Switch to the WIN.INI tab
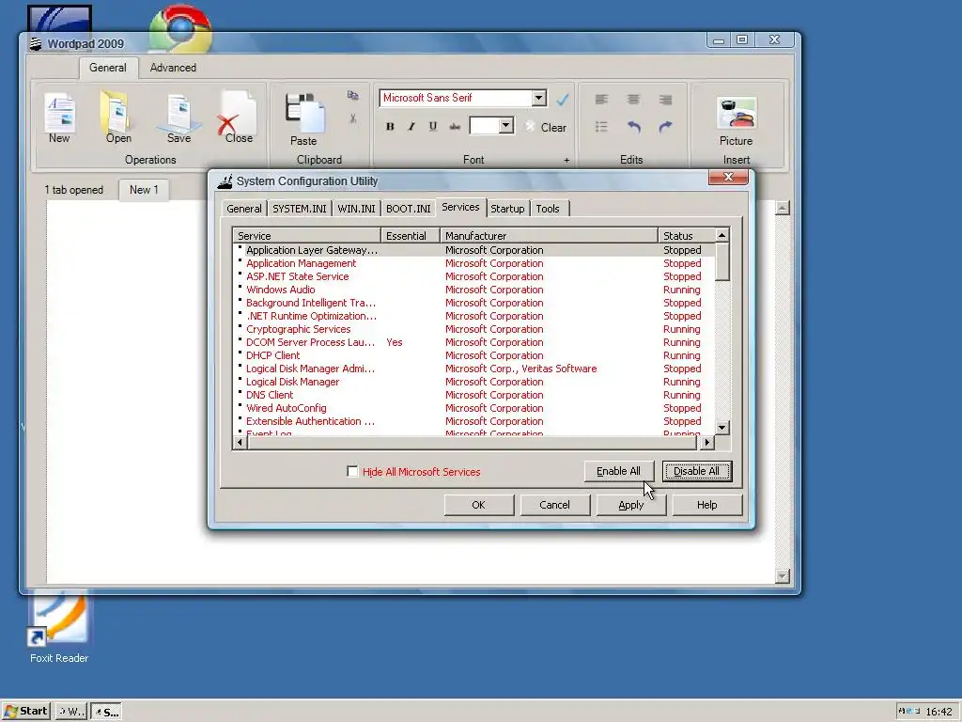The width and height of the screenshot is (962, 722). coord(356,209)
